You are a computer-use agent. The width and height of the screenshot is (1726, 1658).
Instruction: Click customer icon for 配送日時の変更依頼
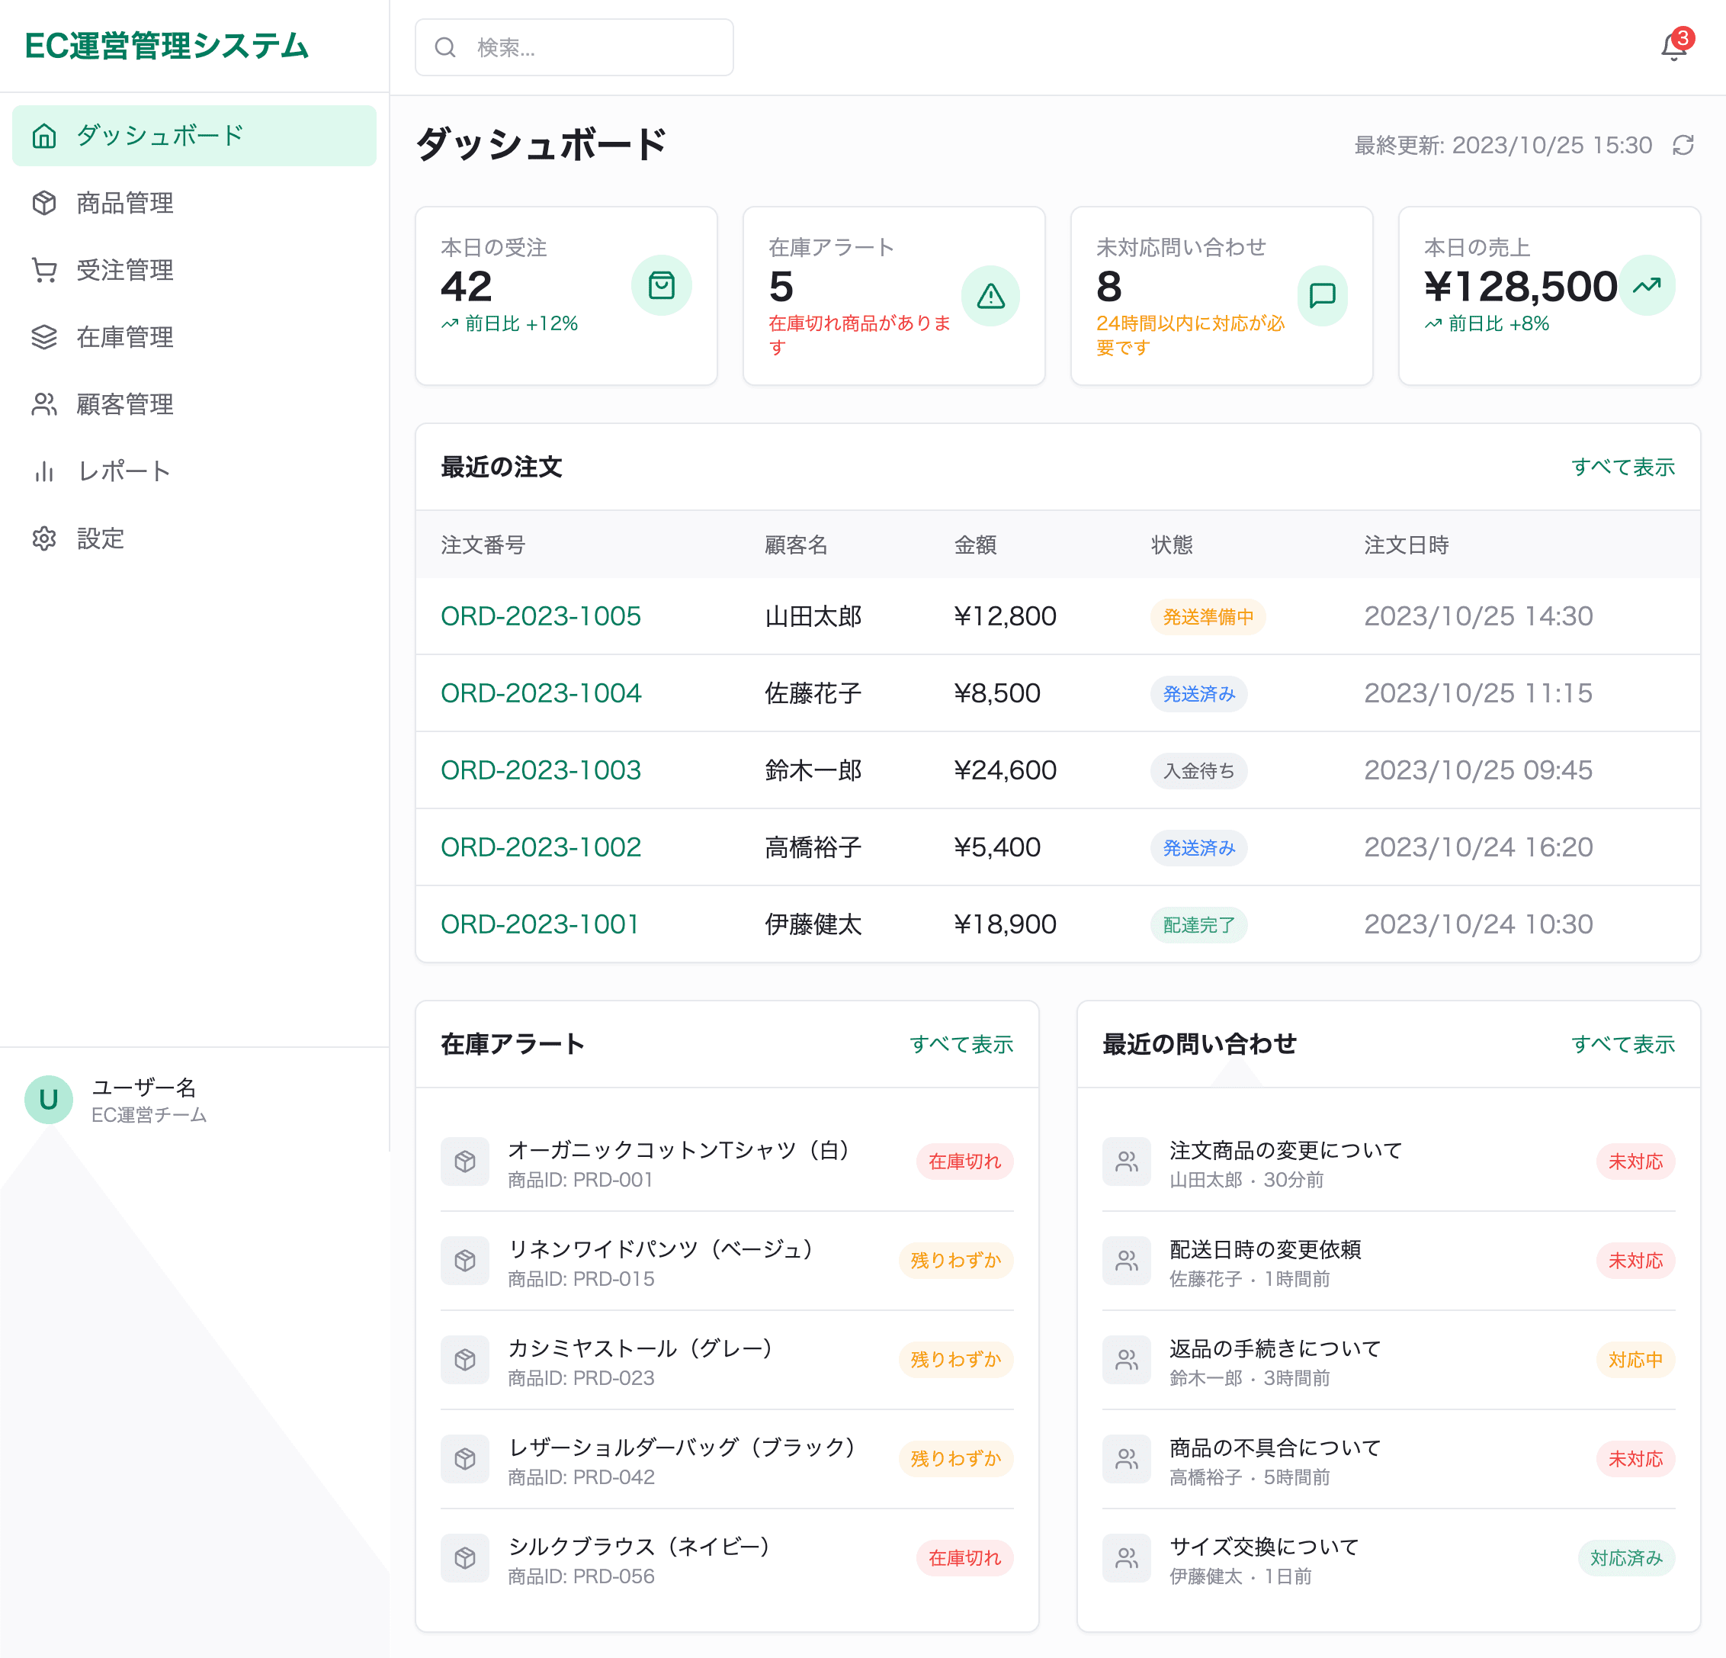1126,1261
